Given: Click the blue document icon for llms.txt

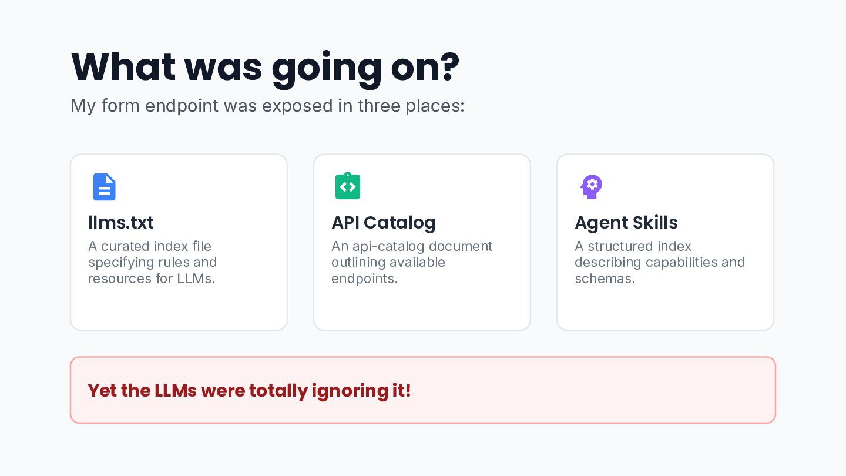Looking at the screenshot, I should pyautogui.click(x=105, y=187).
